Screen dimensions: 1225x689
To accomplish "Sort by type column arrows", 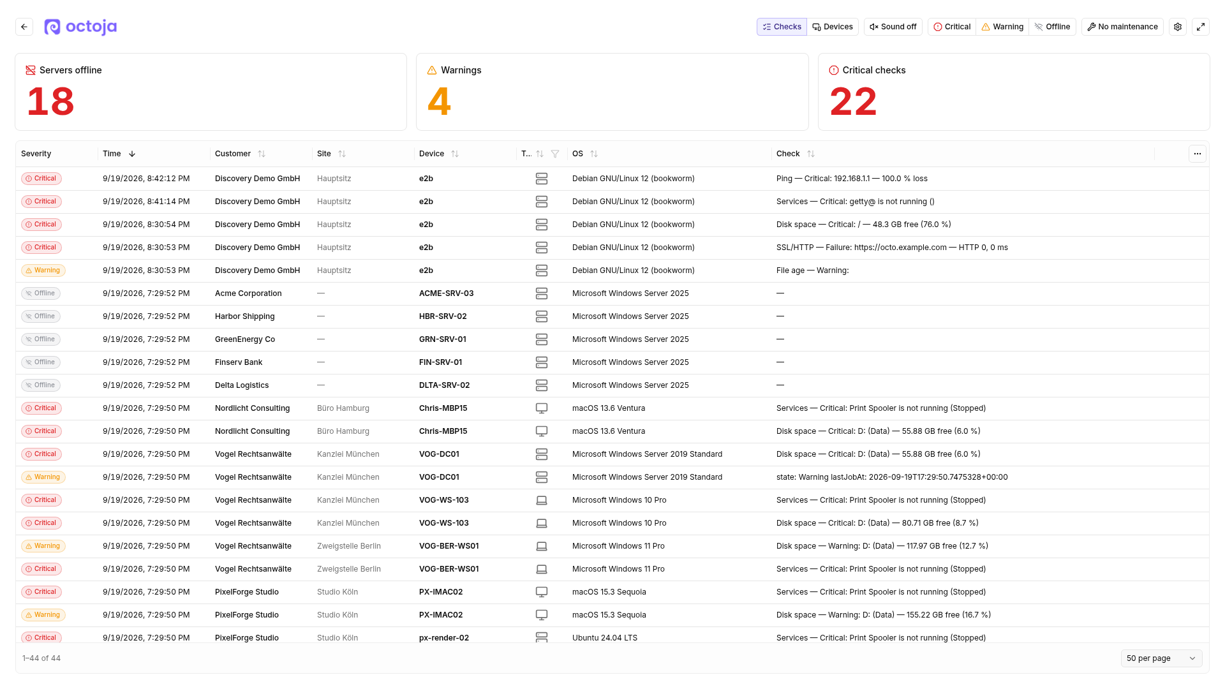I will tap(540, 154).
